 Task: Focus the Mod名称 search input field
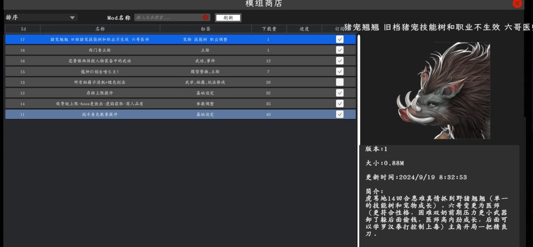tap(172, 17)
